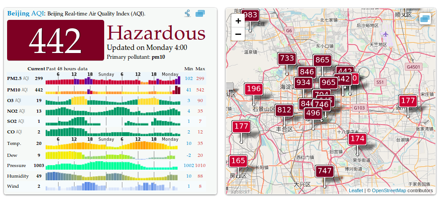
Task: Open the Leaflet attribution link
Action: pos(356,190)
